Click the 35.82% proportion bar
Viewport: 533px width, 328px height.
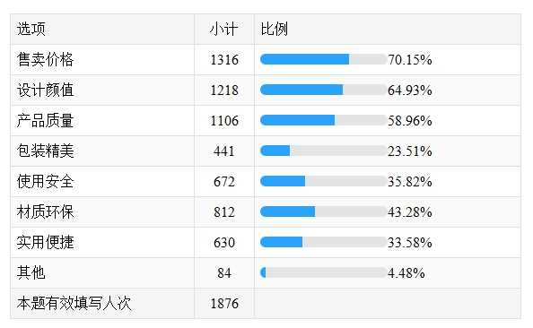324,181
